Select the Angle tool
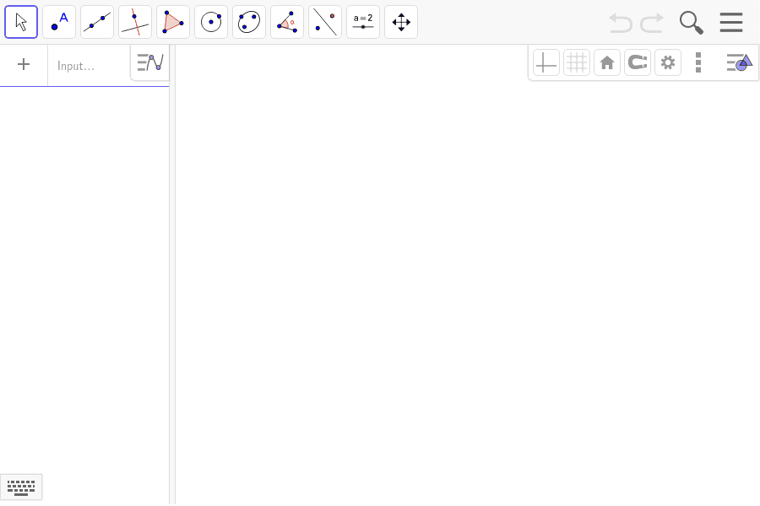Screen dimensions: 760x506 tap(287, 22)
